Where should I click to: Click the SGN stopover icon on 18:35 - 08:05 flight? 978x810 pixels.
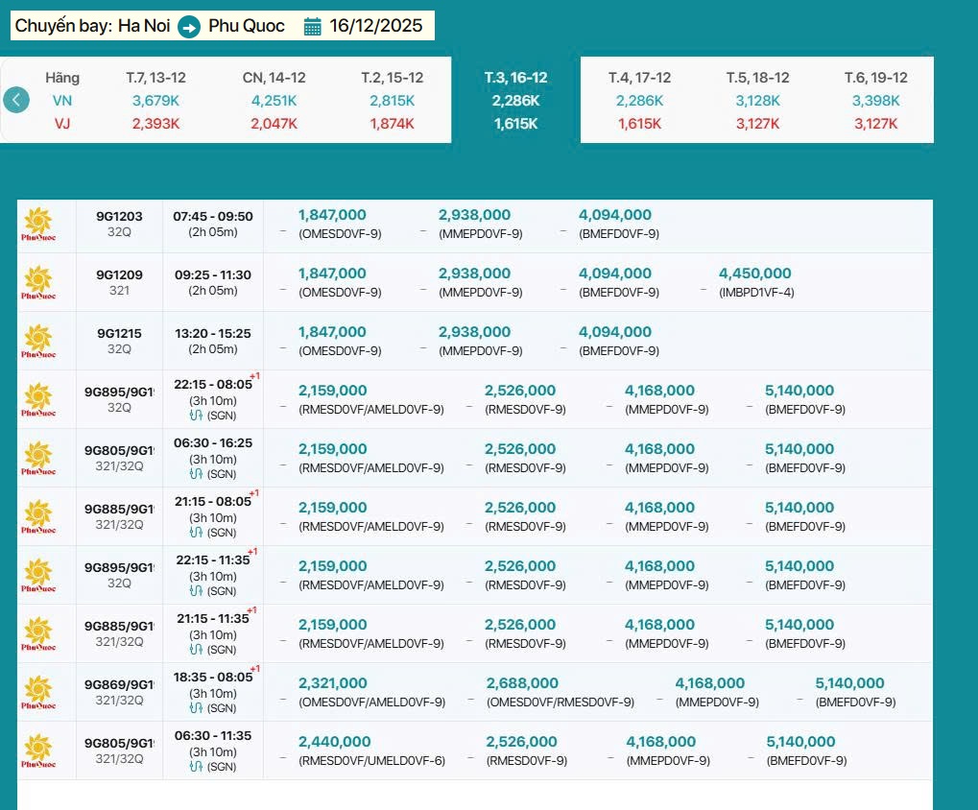[196, 708]
